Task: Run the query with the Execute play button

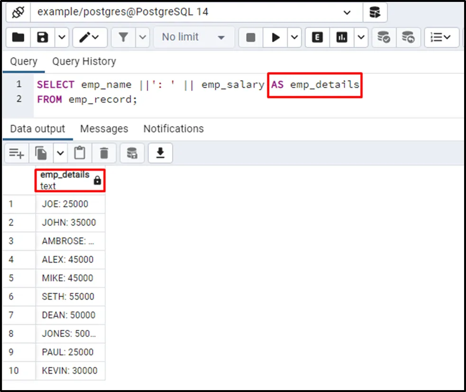Action: pos(275,37)
